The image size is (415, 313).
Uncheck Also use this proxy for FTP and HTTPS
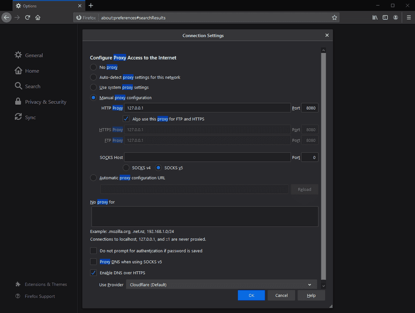coord(126,119)
